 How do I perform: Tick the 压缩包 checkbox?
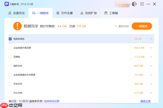pos(10,57)
